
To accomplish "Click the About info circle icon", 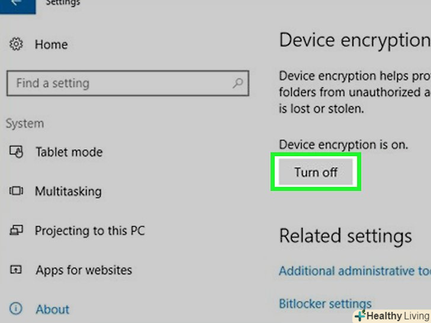I will pos(16,309).
